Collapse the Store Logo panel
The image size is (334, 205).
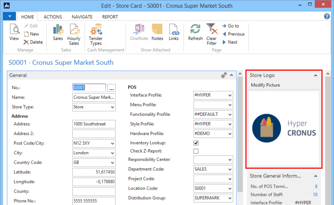click(316, 75)
